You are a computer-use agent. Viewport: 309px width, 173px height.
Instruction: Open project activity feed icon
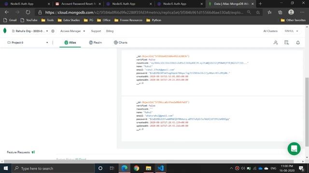point(286,43)
